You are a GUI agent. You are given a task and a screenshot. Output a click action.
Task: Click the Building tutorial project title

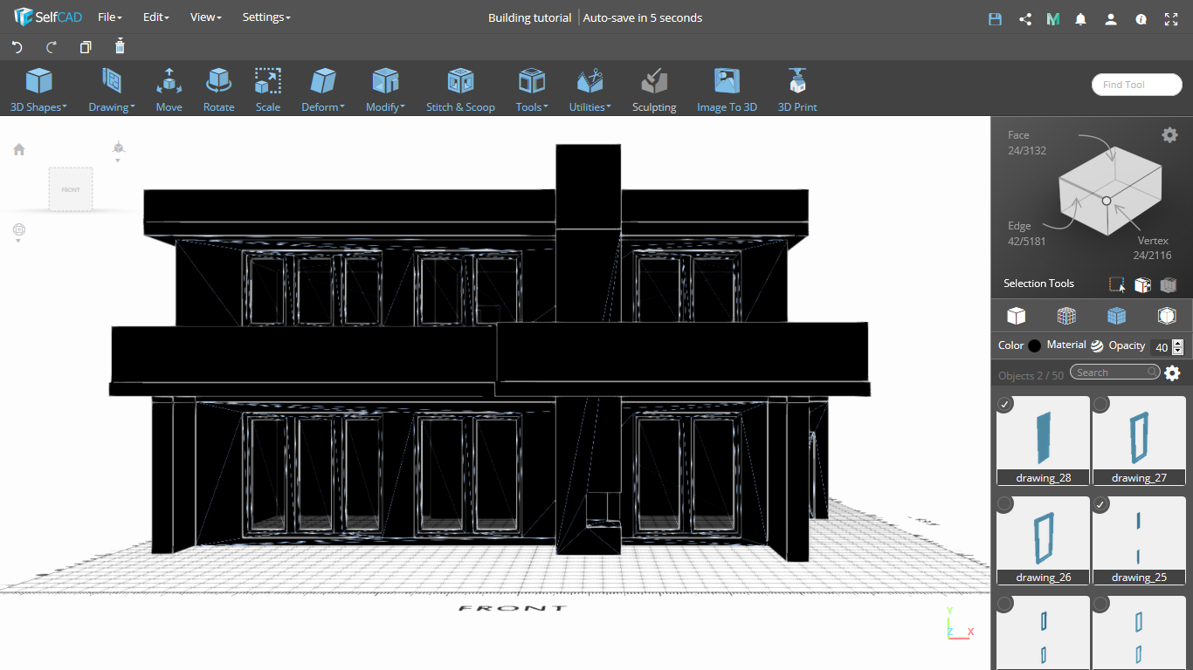click(529, 17)
